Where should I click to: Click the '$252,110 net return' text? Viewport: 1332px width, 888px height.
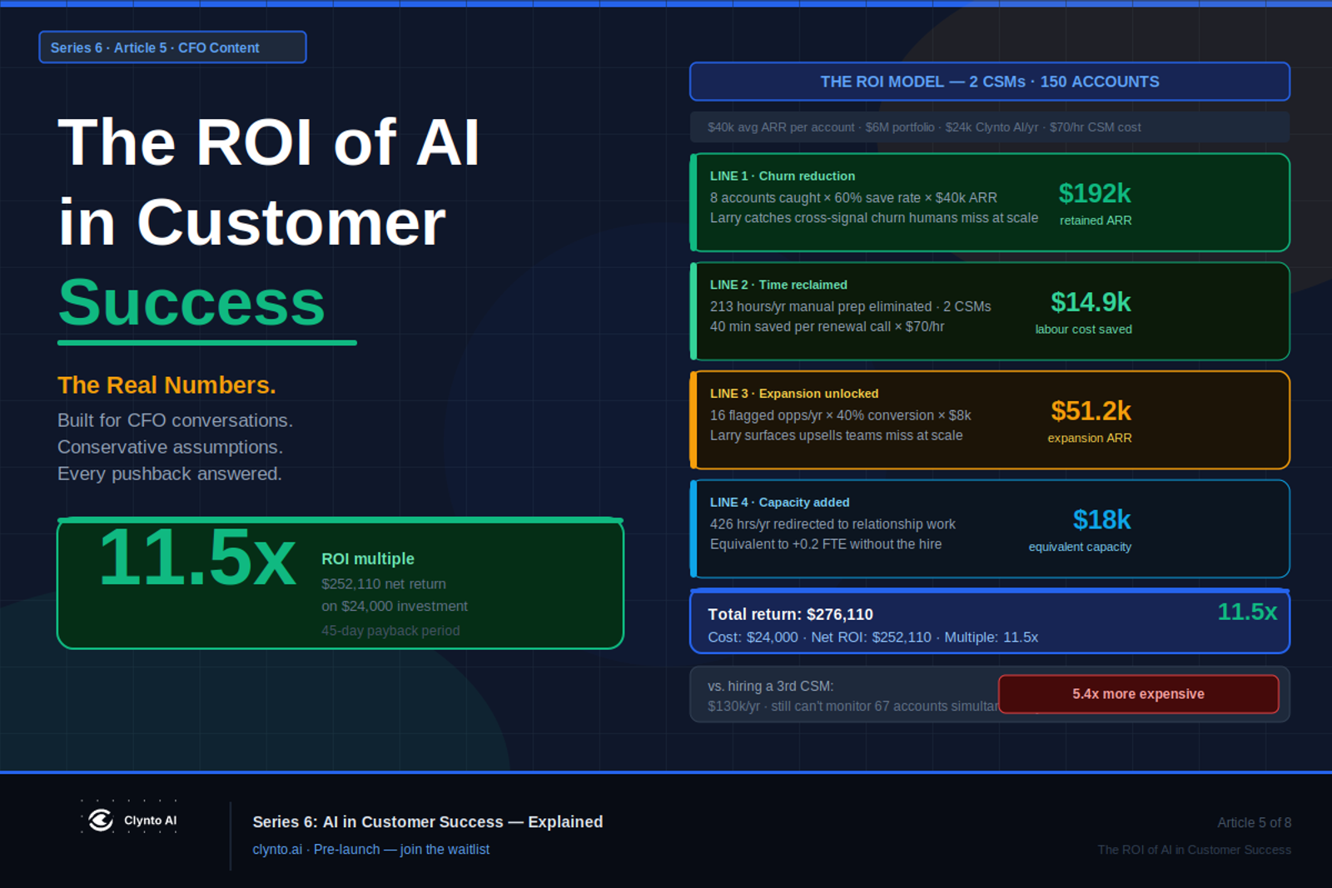384,584
